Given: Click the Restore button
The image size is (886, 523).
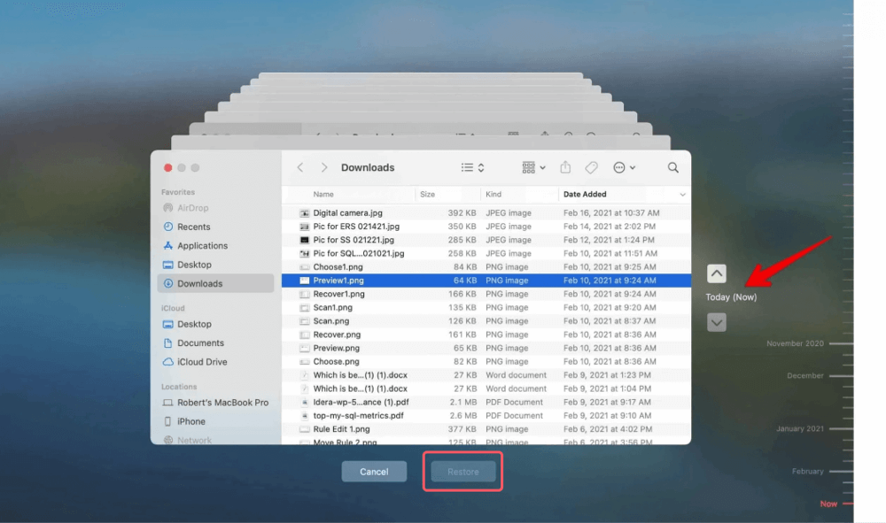Looking at the screenshot, I should click(x=462, y=471).
